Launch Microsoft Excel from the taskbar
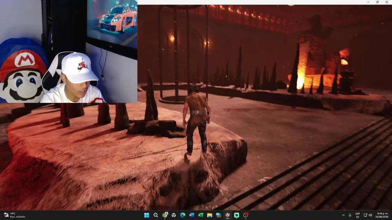392x220 pixels. (201, 215)
